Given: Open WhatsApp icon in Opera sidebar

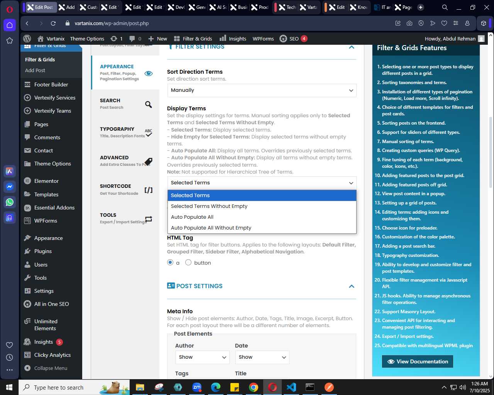Looking at the screenshot, I should [10, 202].
